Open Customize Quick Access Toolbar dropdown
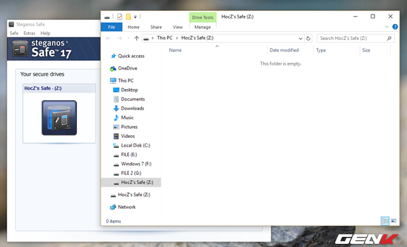407x247 pixels. (x=135, y=17)
